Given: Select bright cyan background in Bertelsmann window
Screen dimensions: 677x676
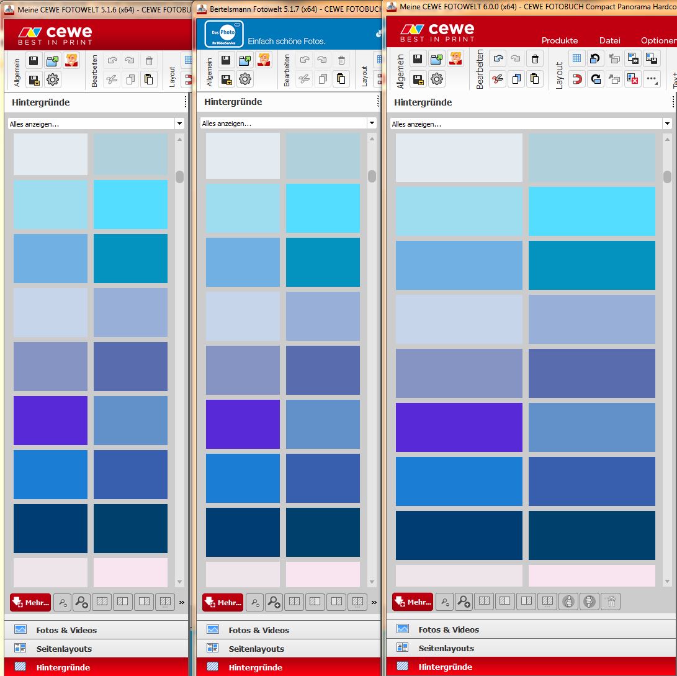Looking at the screenshot, I should point(323,208).
